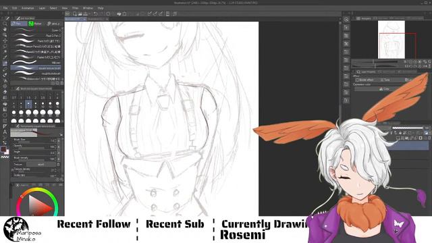Click the Navigator canvas thumbnail
This screenshot has width=432, height=243.
(x=391, y=40)
